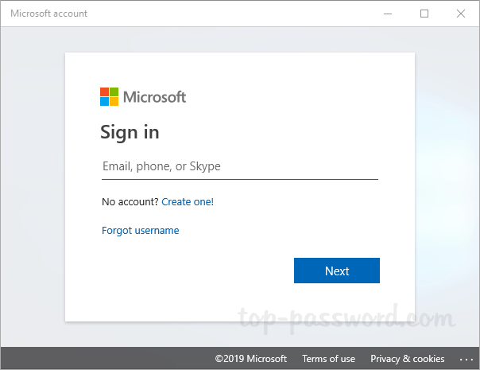
Task: Click the blue square of Microsoft logo
Action: [x=104, y=101]
